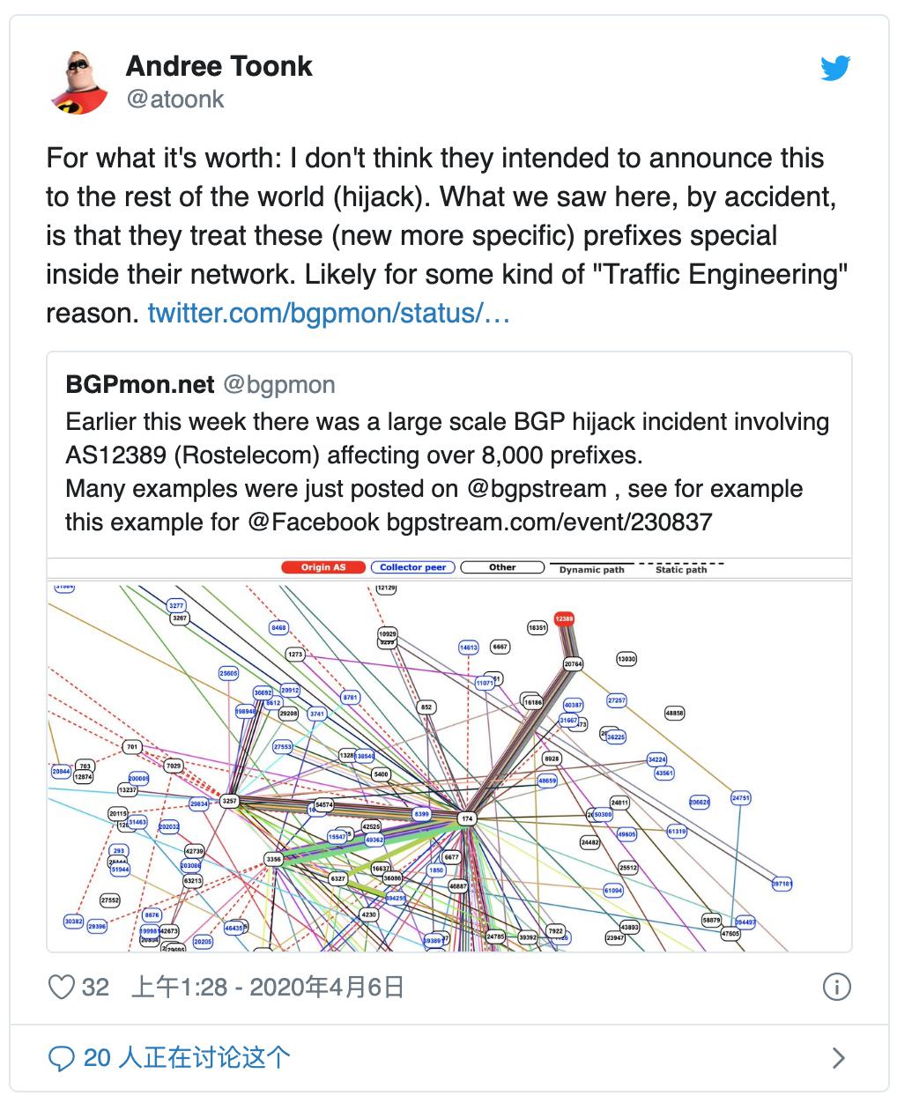Follow the twitter.com/bgpmon/status link
The height and width of the screenshot is (1103, 897).
(x=329, y=313)
